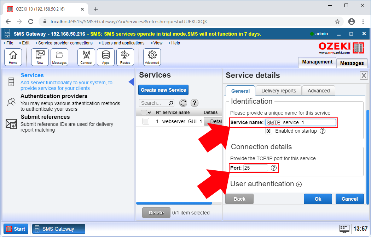Click the help icon next to Port field
The image size is (371, 237).
tap(273, 168)
